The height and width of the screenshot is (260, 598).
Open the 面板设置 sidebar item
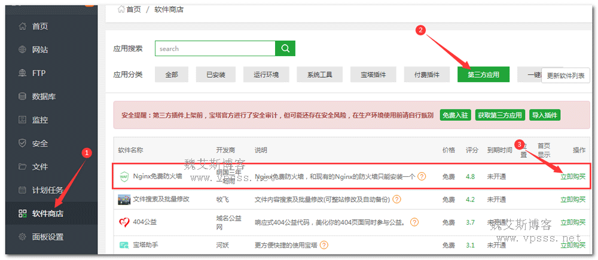click(51, 237)
